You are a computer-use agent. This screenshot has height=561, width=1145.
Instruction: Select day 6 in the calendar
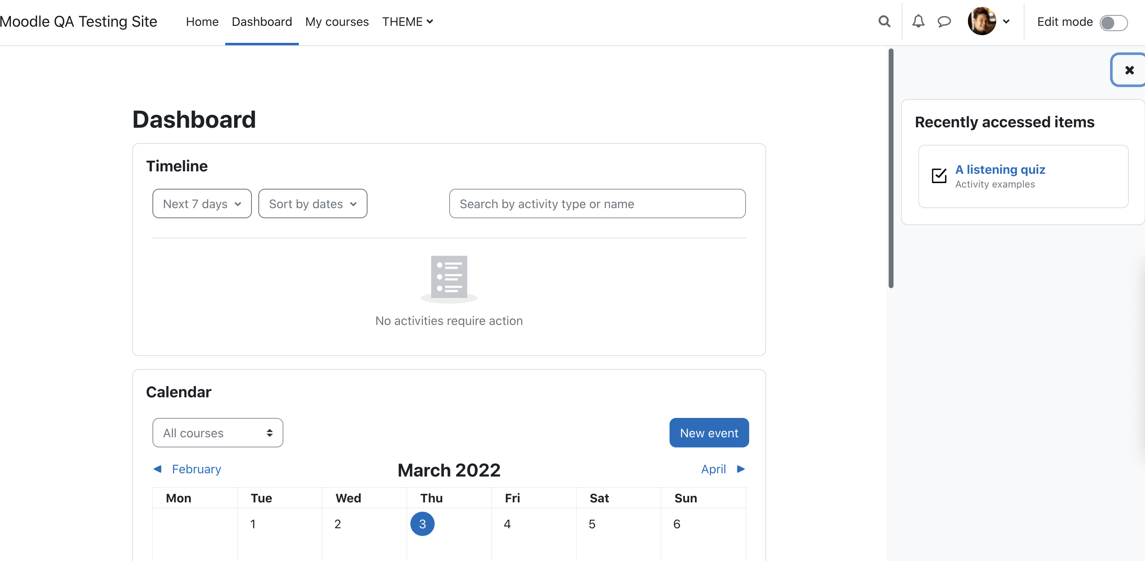[676, 524]
